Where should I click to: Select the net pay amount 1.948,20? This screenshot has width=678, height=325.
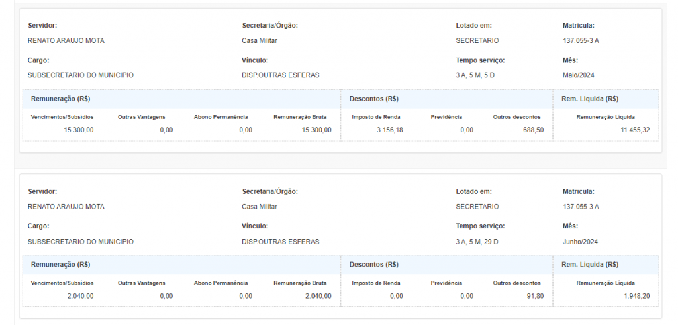click(x=636, y=296)
